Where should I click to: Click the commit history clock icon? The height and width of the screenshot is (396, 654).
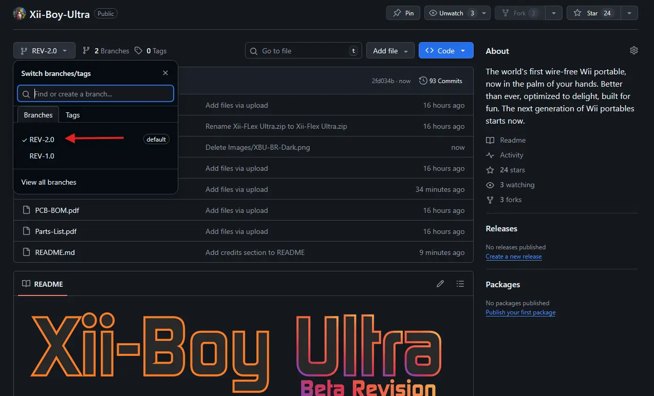[423, 81]
